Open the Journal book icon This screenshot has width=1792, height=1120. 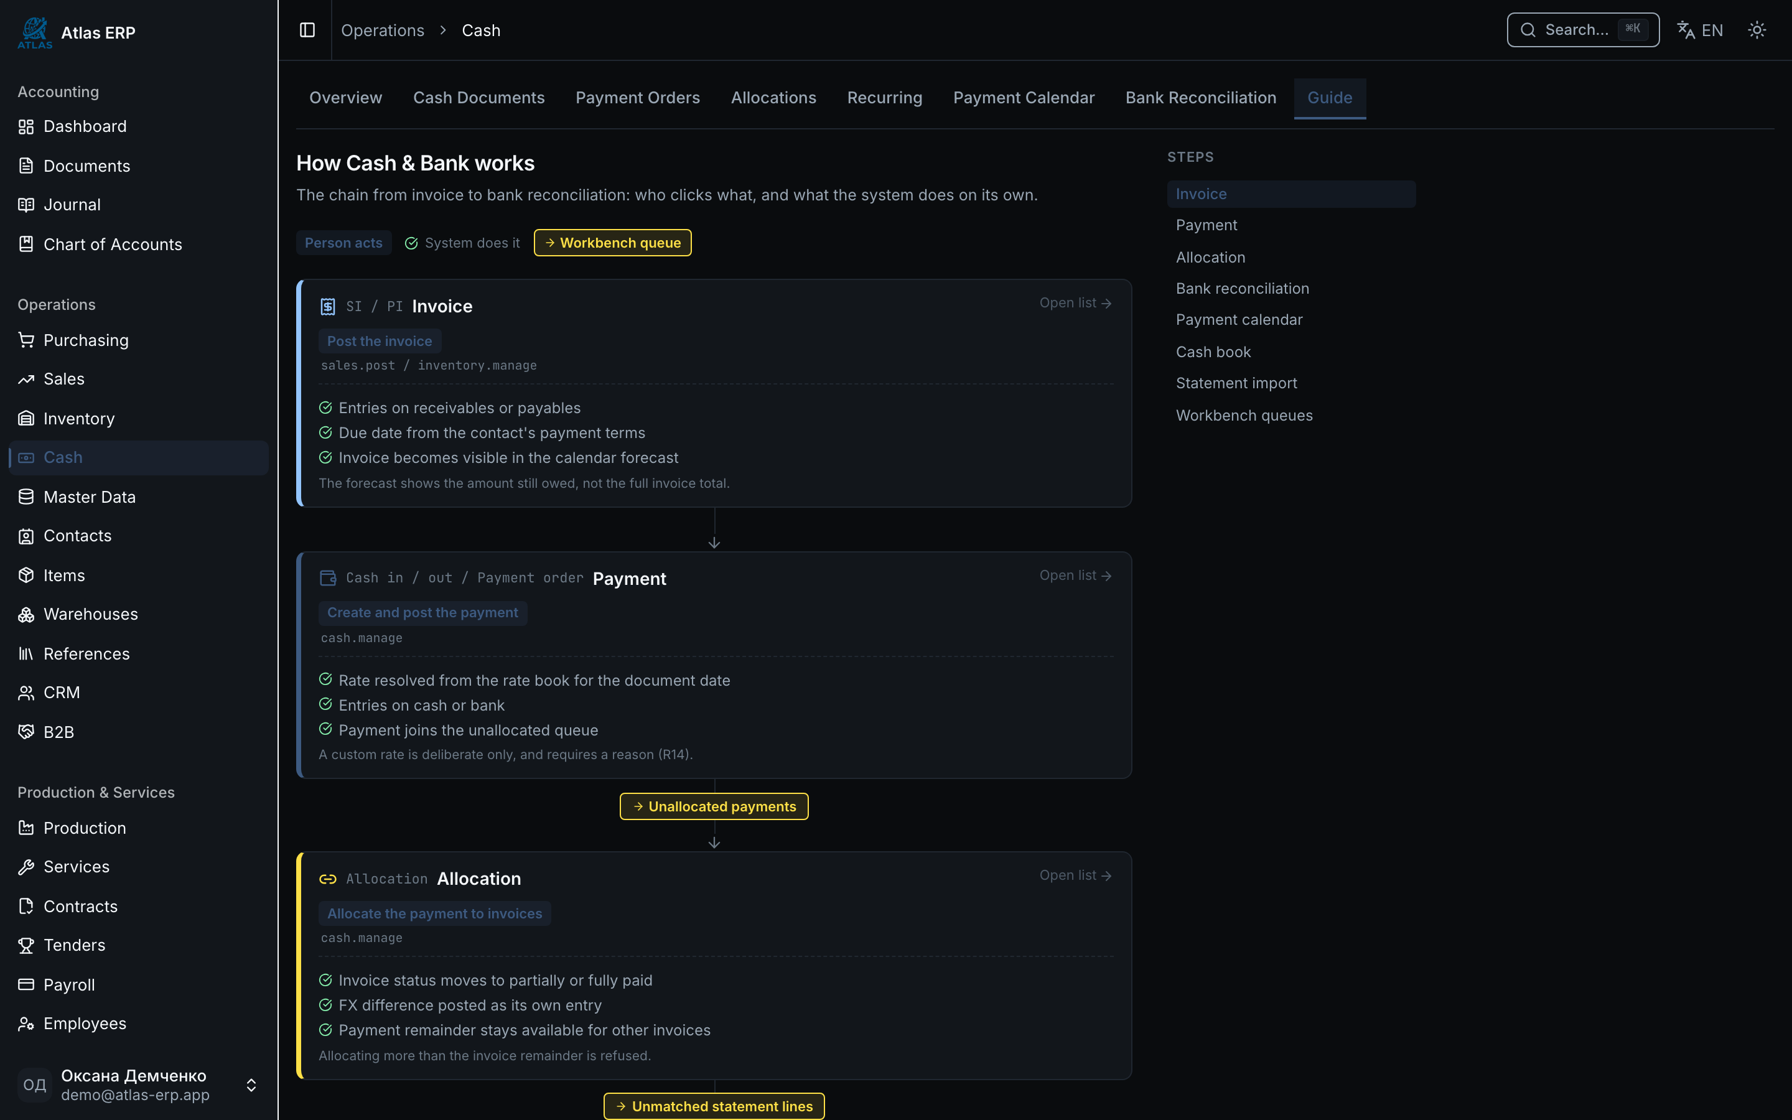(26, 205)
